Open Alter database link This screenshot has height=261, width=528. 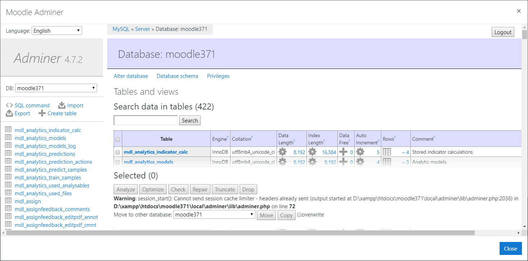tap(131, 76)
